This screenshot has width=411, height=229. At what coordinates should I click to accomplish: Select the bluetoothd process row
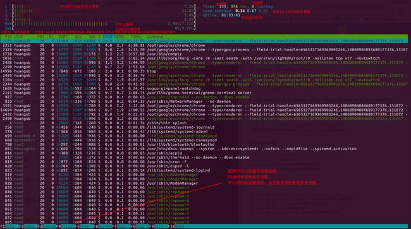pyautogui.click(x=204, y=144)
